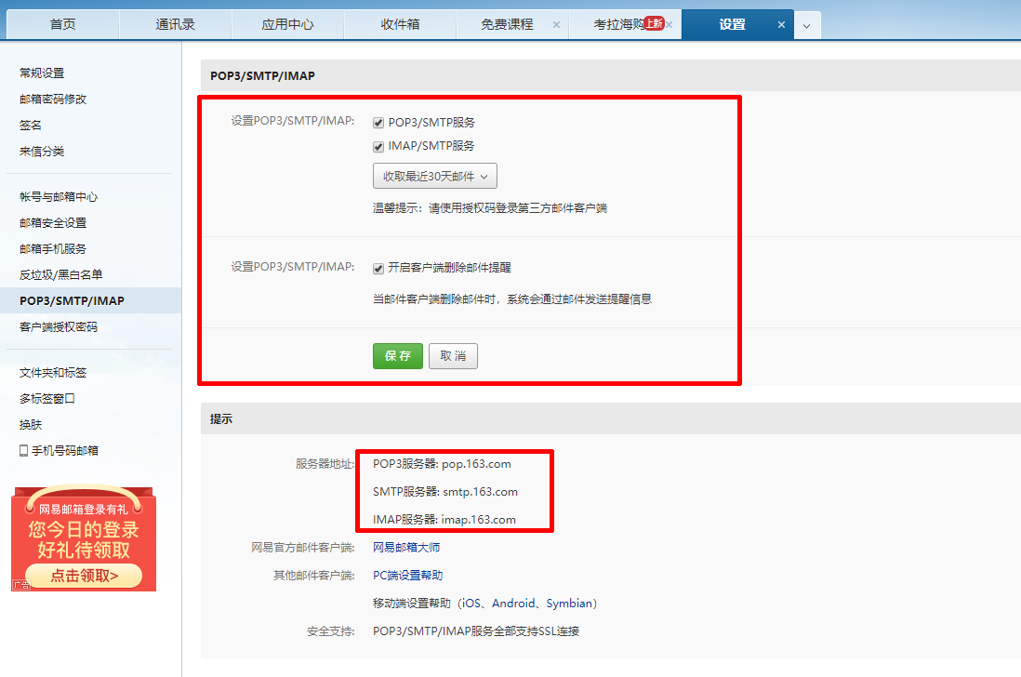Uncheck 开启客户端删除邮件提醒 reminder option
The height and width of the screenshot is (677, 1021).
(378, 269)
